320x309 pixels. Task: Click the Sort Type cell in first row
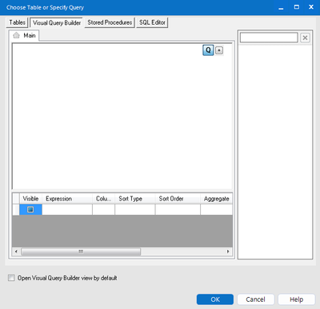135,209
